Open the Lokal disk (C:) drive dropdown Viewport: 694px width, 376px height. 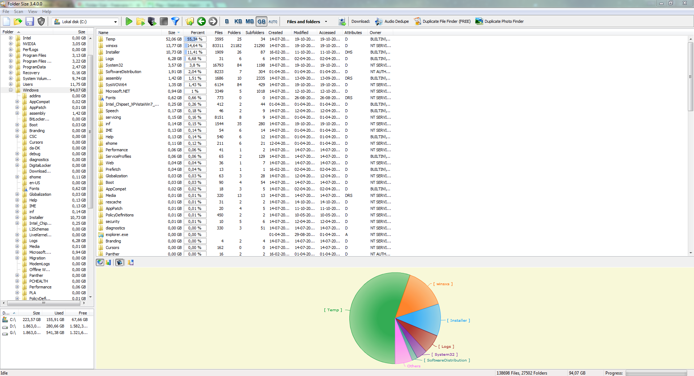point(85,22)
